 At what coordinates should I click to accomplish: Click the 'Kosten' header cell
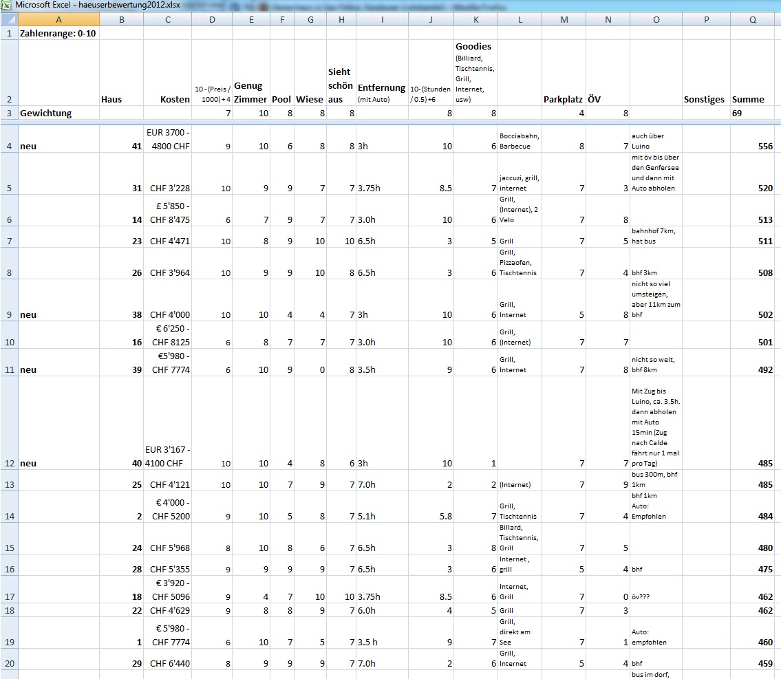(x=167, y=73)
